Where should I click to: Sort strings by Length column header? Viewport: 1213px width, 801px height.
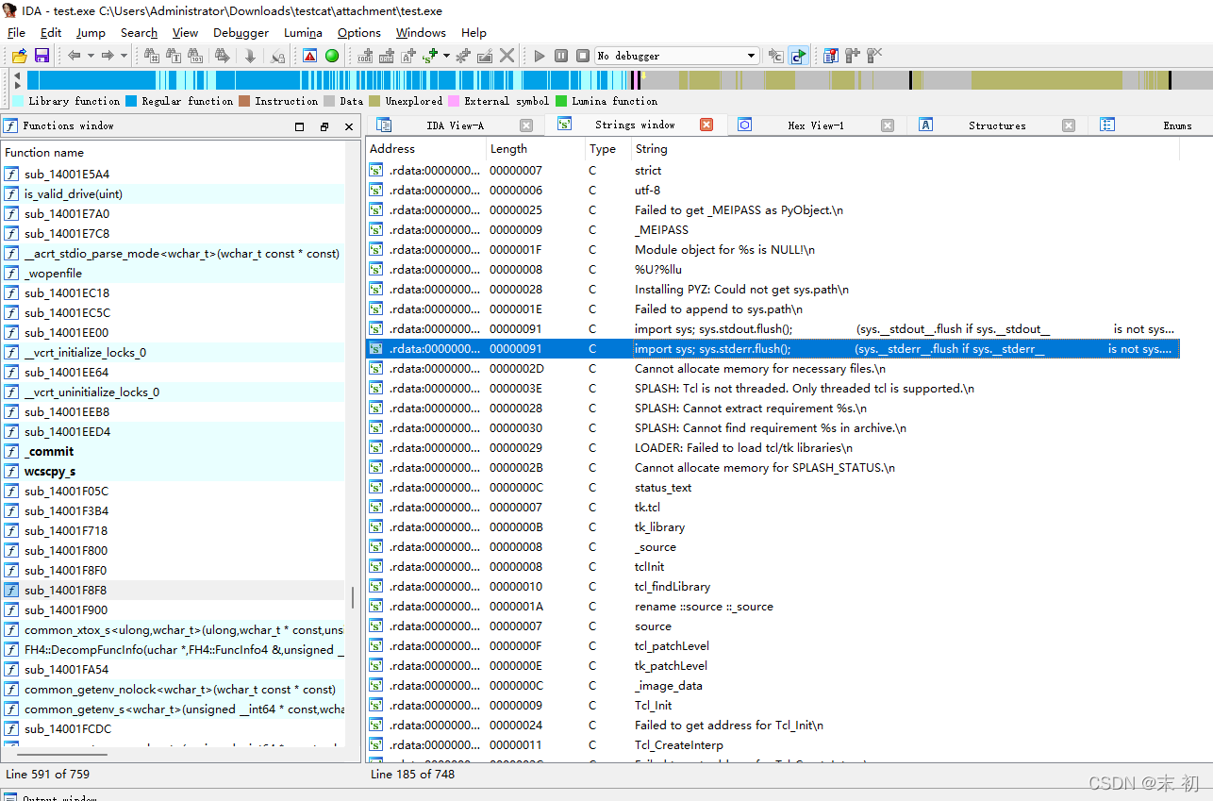(x=535, y=149)
